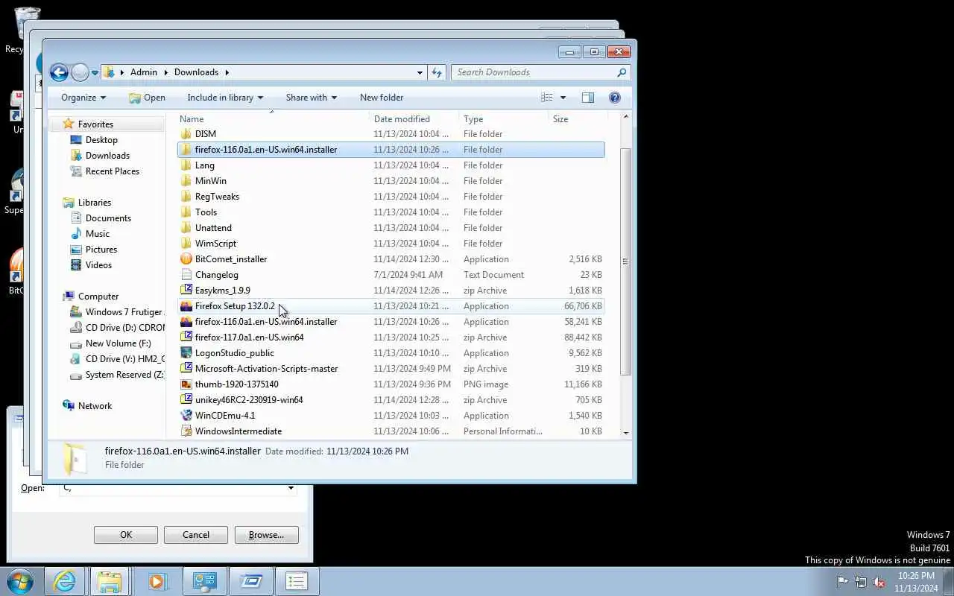This screenshot has width=954, height=596.
Task: Click the search magnifier icon in Search Downloads
Action: (622, 72)
